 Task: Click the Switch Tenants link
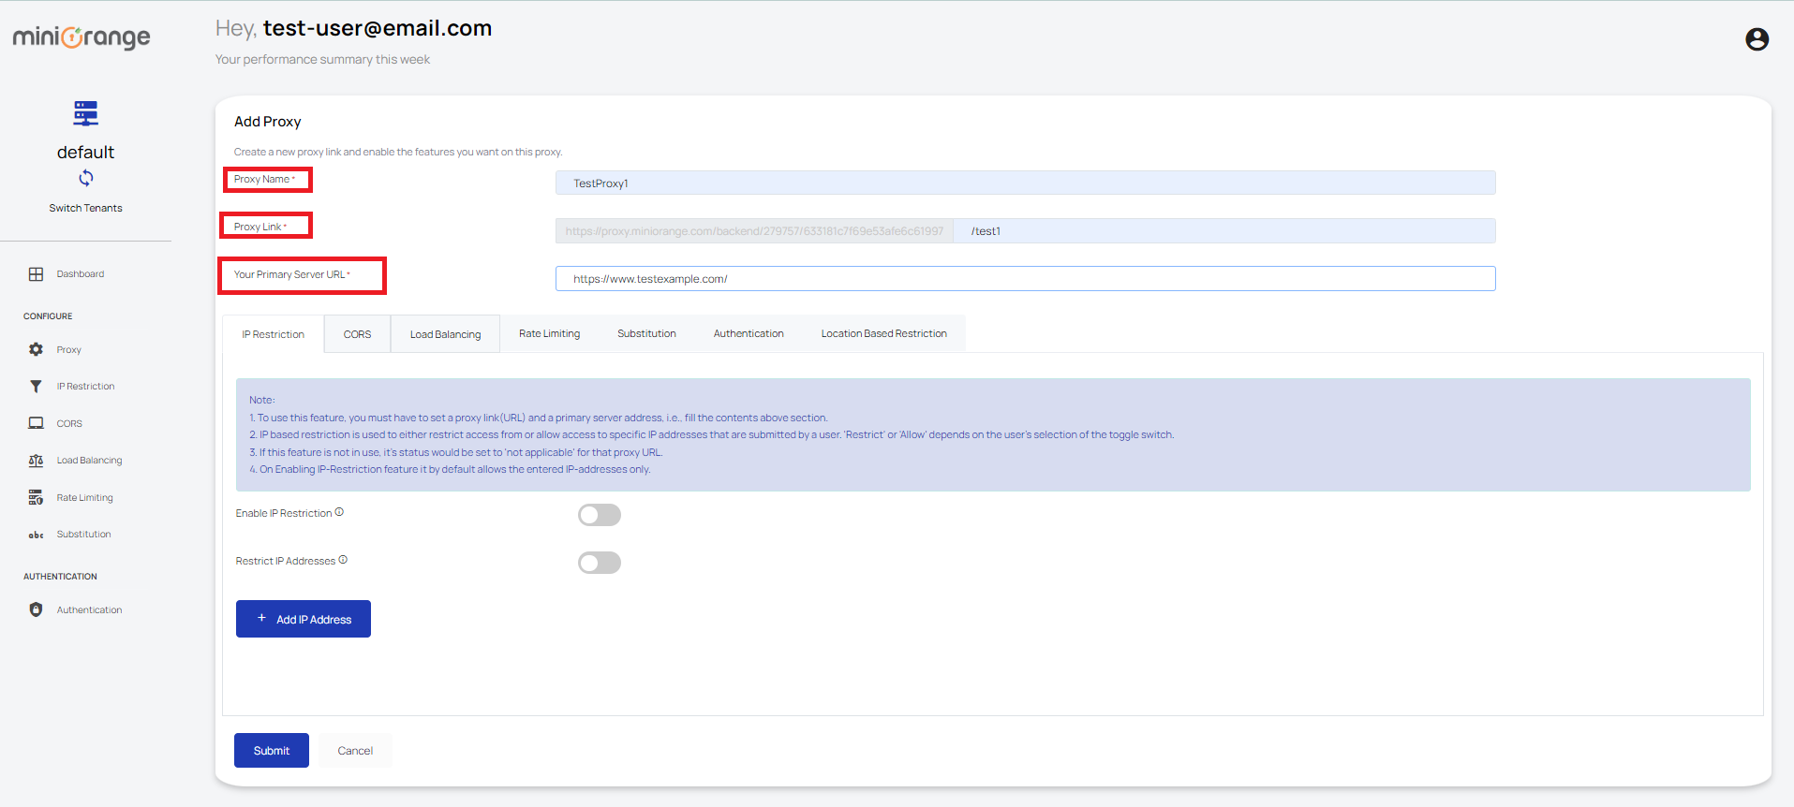point(85,208)
